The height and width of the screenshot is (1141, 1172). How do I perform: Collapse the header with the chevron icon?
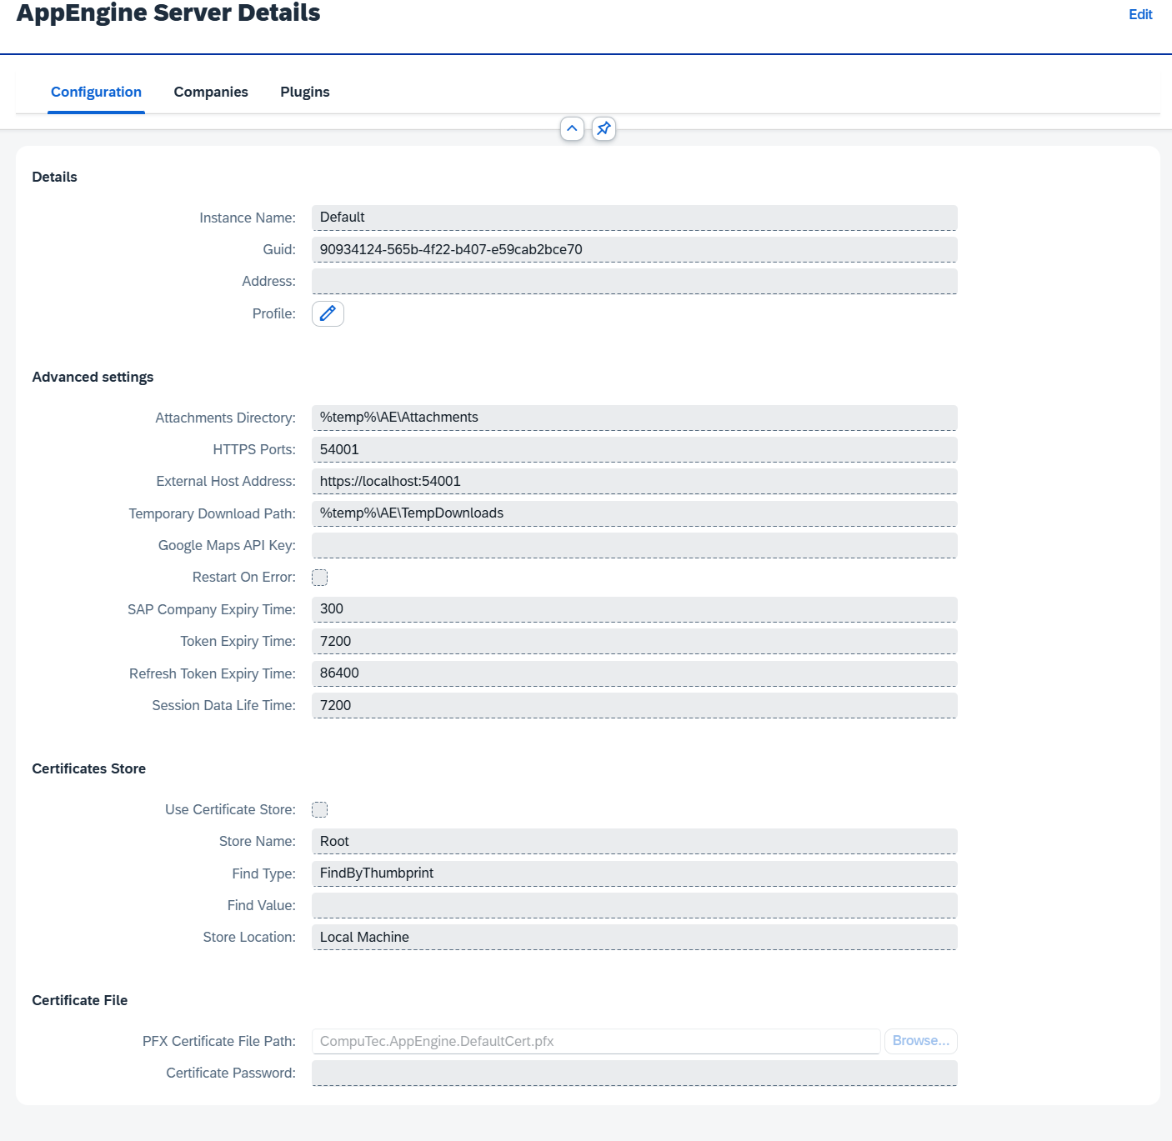572,128
